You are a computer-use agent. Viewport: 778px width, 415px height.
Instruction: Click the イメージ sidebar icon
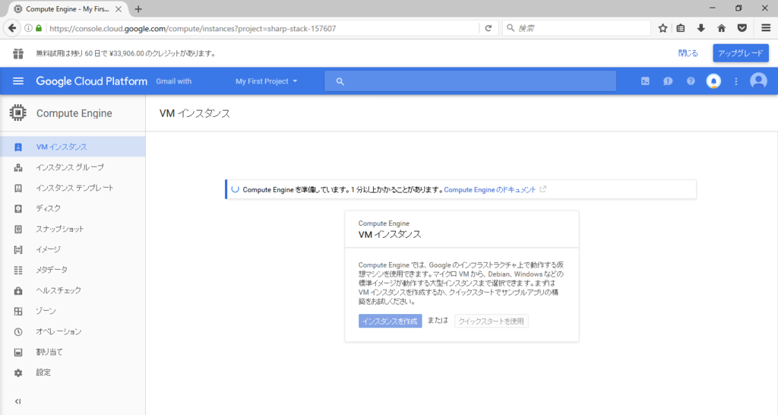18,250
